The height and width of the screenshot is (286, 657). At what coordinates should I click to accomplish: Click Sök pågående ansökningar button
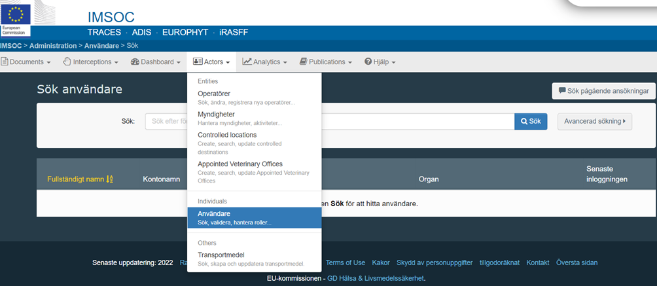(603, 91)
